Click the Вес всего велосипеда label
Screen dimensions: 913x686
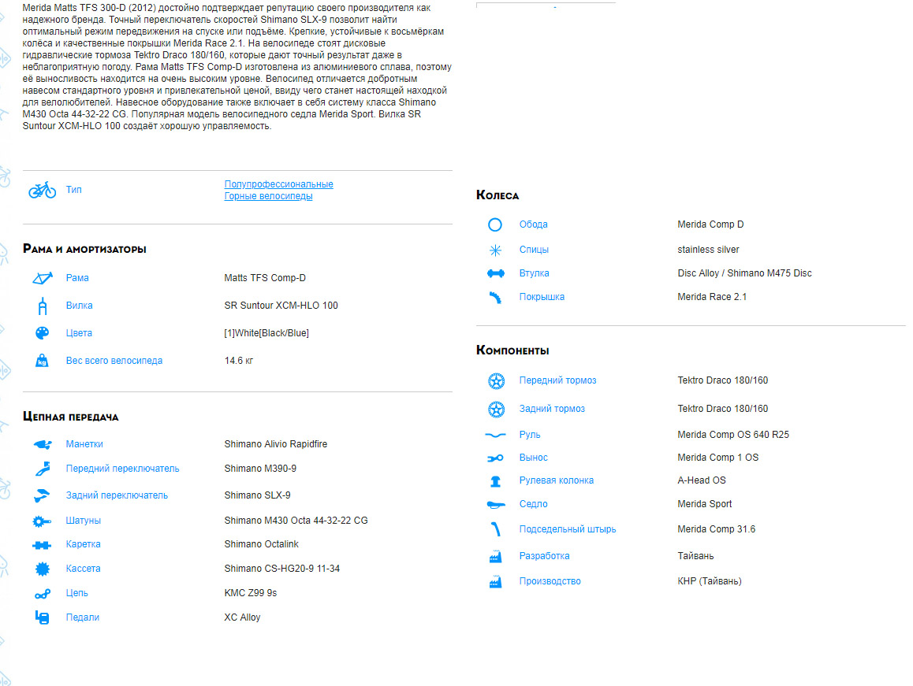[114, 361]
